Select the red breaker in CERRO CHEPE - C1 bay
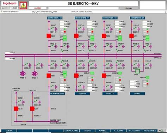The width and height of the screenshot is (167, 133). (76, 36)
